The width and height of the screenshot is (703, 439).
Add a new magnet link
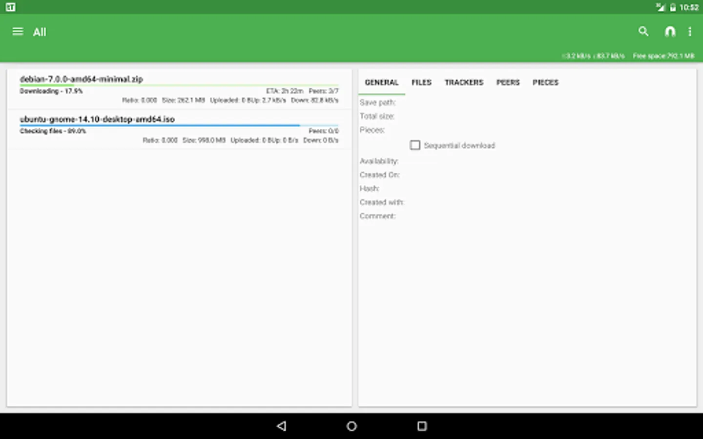670,31
